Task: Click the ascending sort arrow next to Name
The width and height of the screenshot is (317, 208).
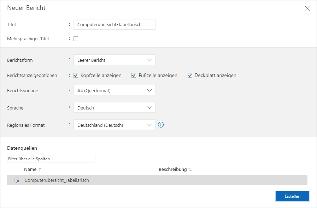Action: (40, 170)
